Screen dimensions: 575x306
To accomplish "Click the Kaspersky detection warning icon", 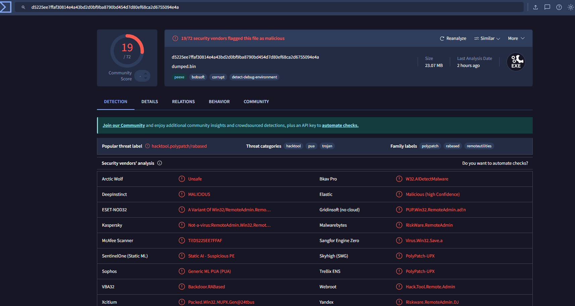I will (182, 225).
